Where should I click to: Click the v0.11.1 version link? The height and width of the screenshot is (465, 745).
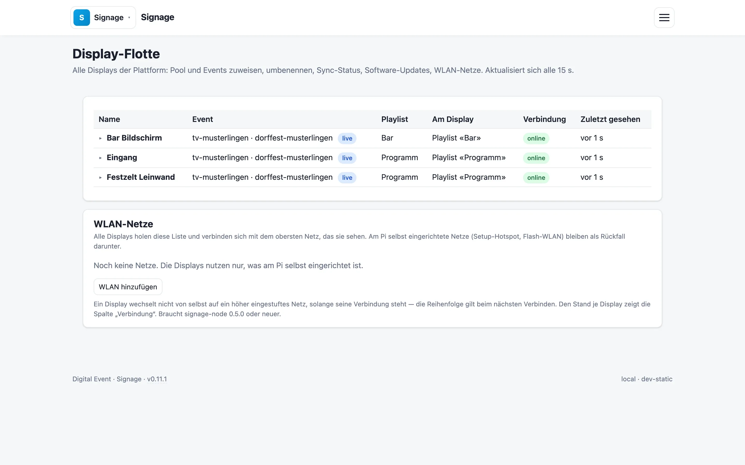click(157, 379)
